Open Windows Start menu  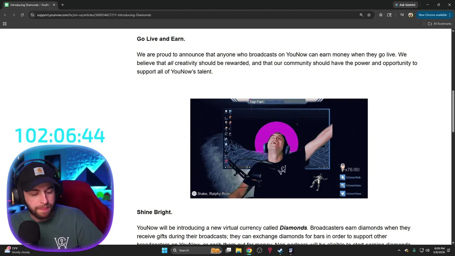pos(165,250)
